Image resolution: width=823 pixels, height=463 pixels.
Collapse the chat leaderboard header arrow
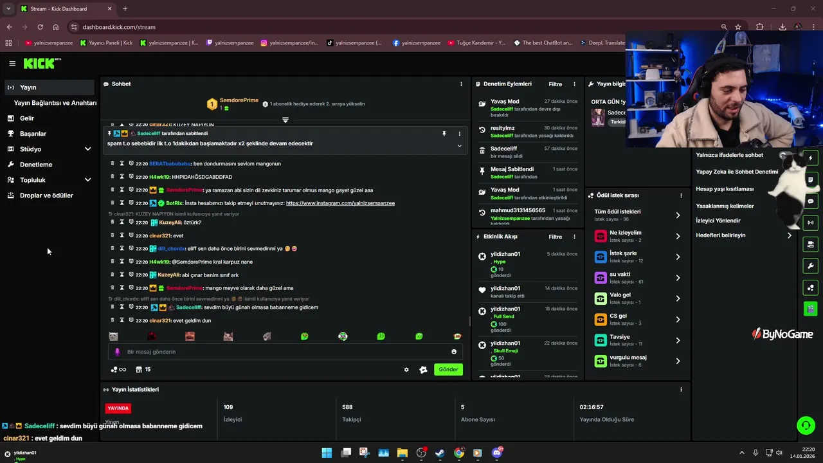pos(285,120)
